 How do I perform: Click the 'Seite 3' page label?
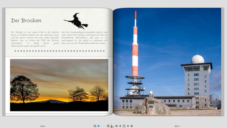(177, 126)
